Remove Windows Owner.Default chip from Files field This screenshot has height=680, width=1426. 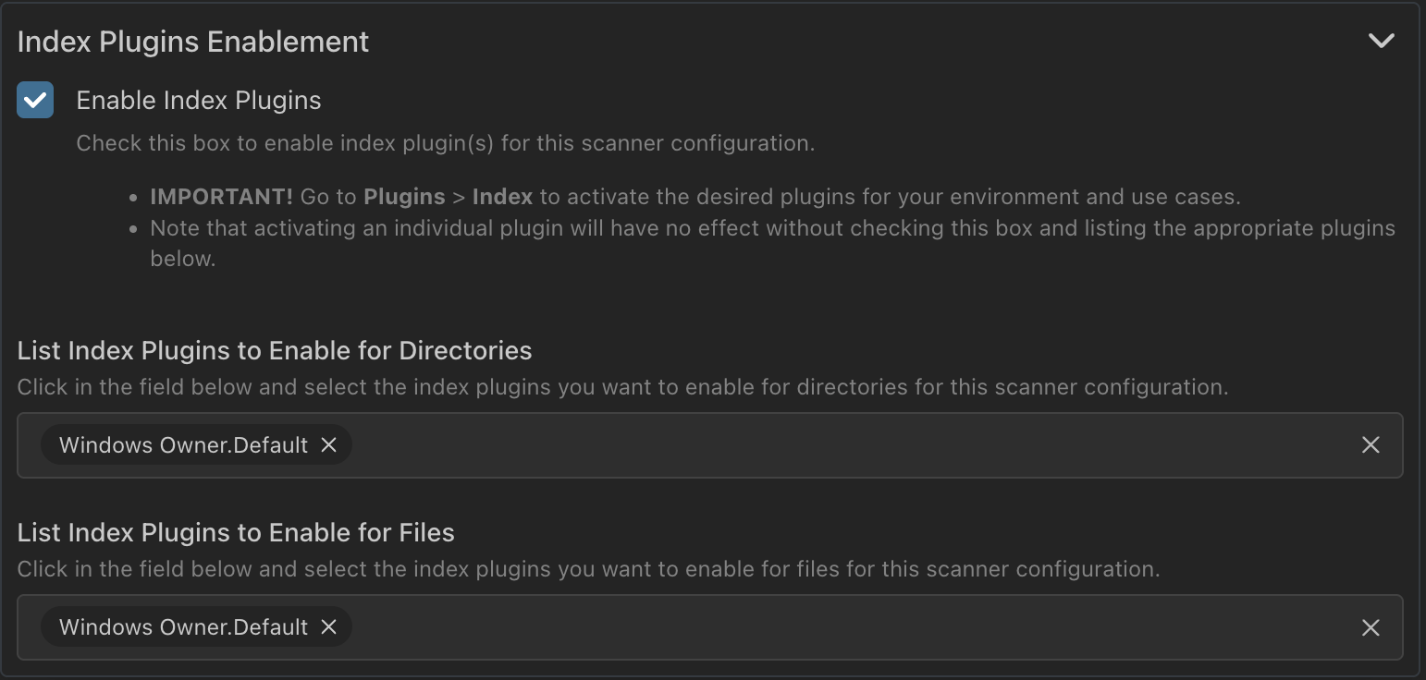tap(328, 627)
